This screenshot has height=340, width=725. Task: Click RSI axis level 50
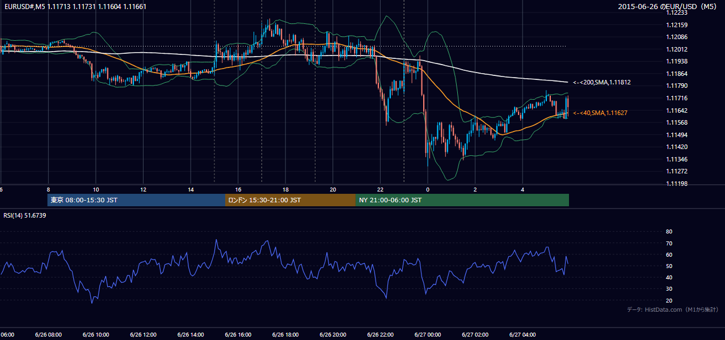pos(669,266)
